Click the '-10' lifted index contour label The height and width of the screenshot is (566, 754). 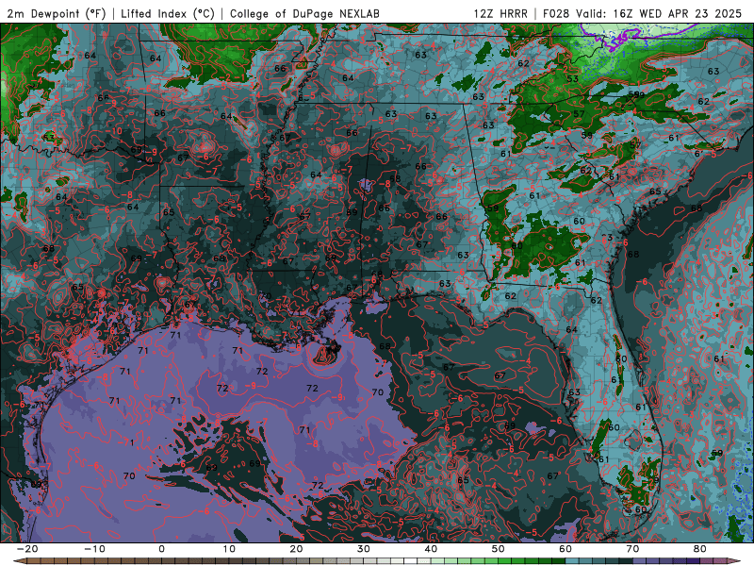click(x=115, y=131)
